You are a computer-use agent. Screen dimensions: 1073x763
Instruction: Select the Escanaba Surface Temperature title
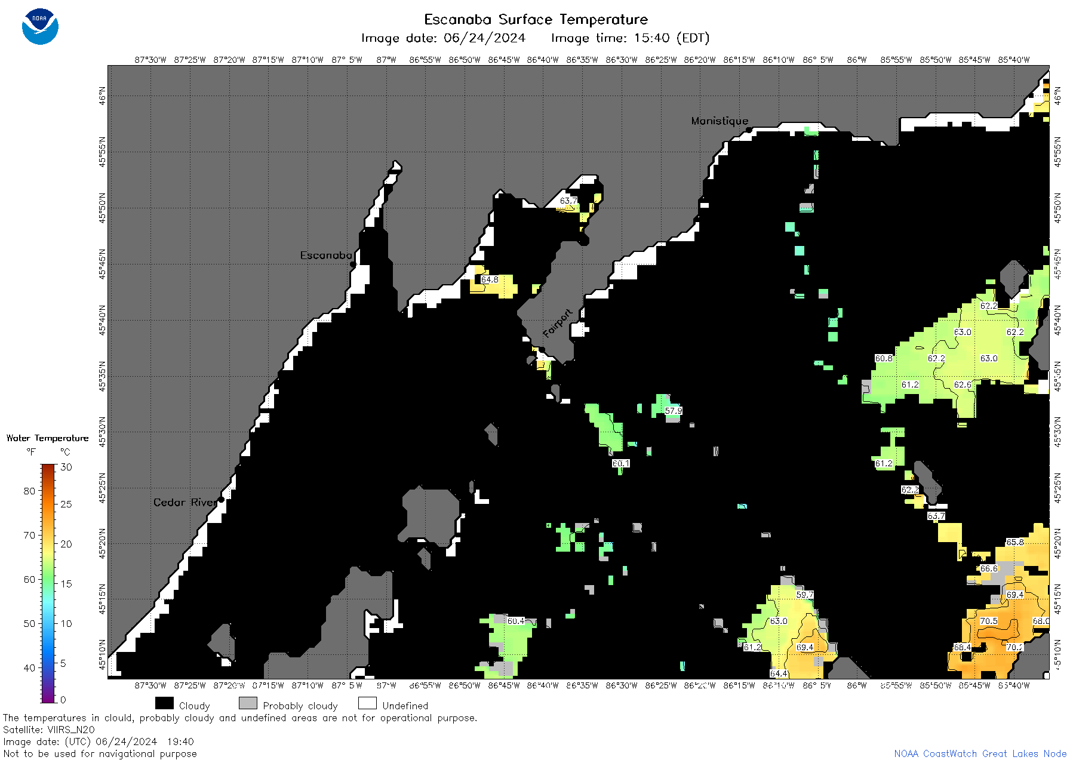pos(536,20)
